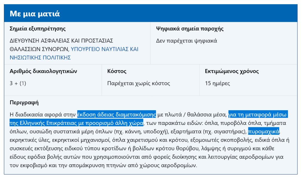Click the 'Δεν παρέχεται ψηφιακά' text

(x=186, y=41)
